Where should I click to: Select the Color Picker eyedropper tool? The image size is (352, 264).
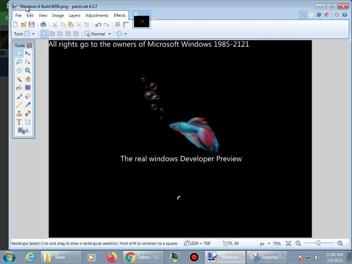tap(27, 105)
